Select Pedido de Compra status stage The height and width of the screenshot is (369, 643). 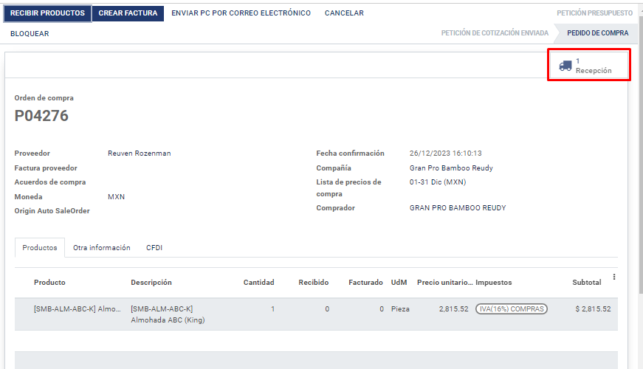[597, 32]
